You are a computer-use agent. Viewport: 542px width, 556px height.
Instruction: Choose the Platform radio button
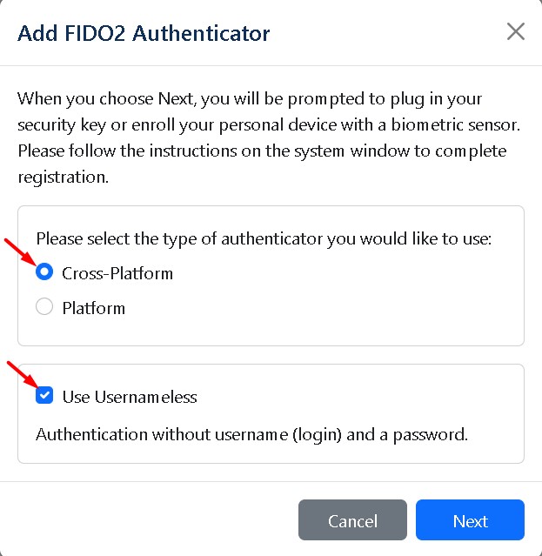[44, 307]
